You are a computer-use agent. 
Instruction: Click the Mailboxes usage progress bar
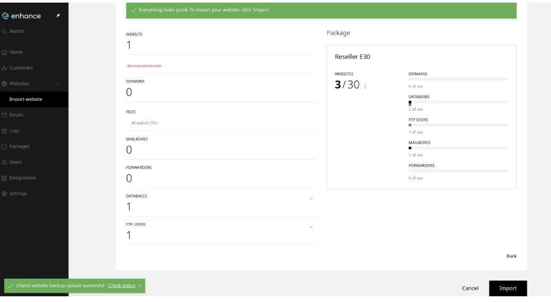click(458, 148)
